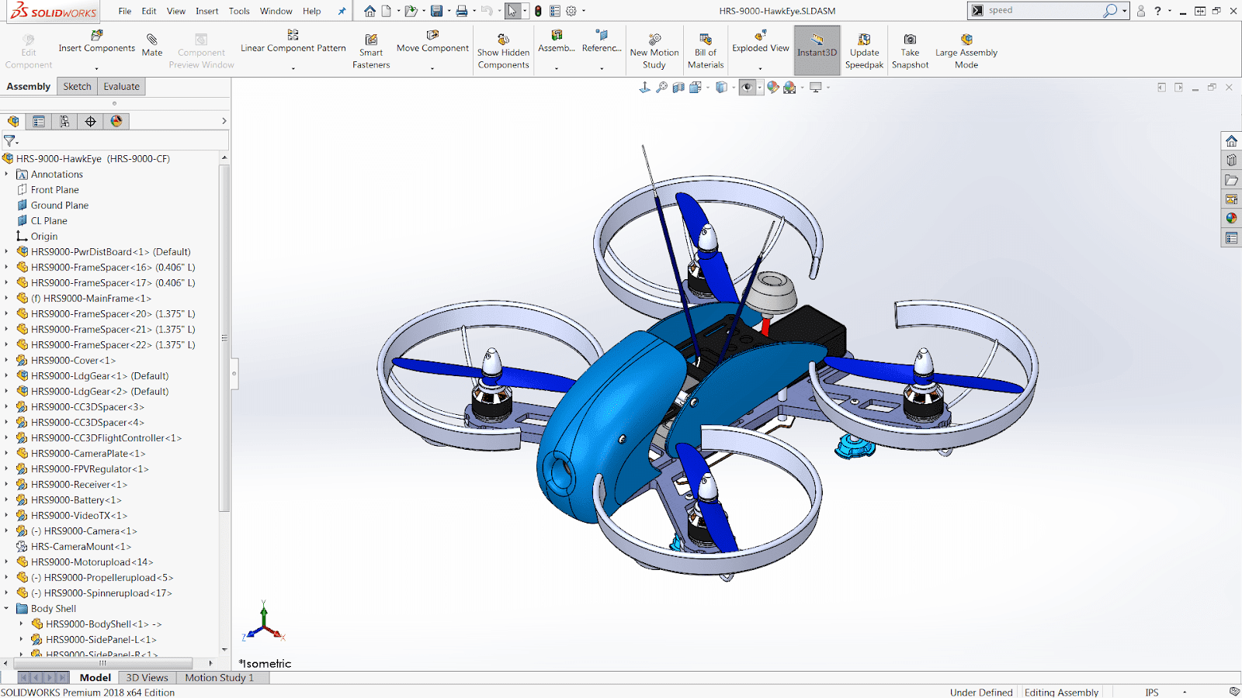Launch a New Motion Study
The height and width of the screenshot is (698, 1242).
[x=654, y=49]
